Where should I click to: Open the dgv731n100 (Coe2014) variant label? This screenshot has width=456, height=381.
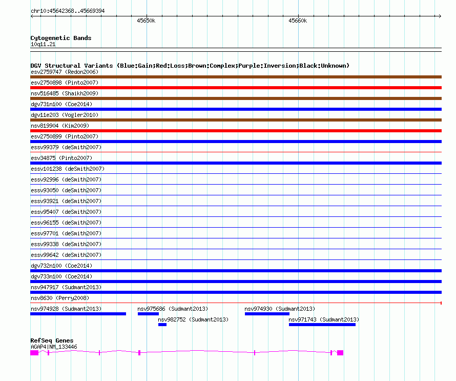click(x=61, y=104)
